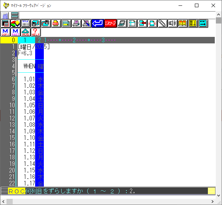Click the TITLE toolbar icon

pos(25,24)
